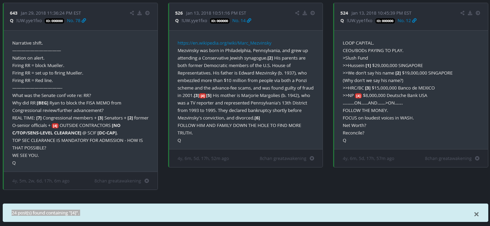
Task: Dismiss the "24 post(s) found" notification
Action: 476,214
